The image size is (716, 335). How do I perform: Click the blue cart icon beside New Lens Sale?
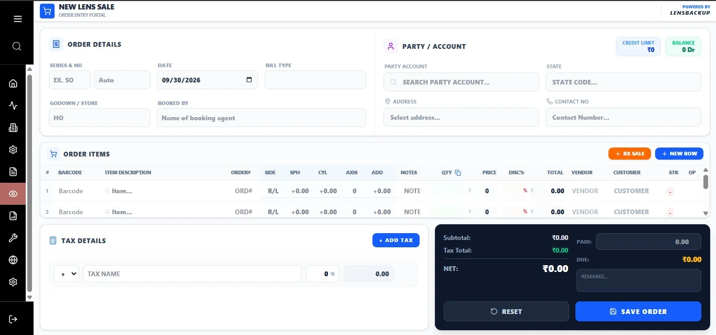pos(47,11)
